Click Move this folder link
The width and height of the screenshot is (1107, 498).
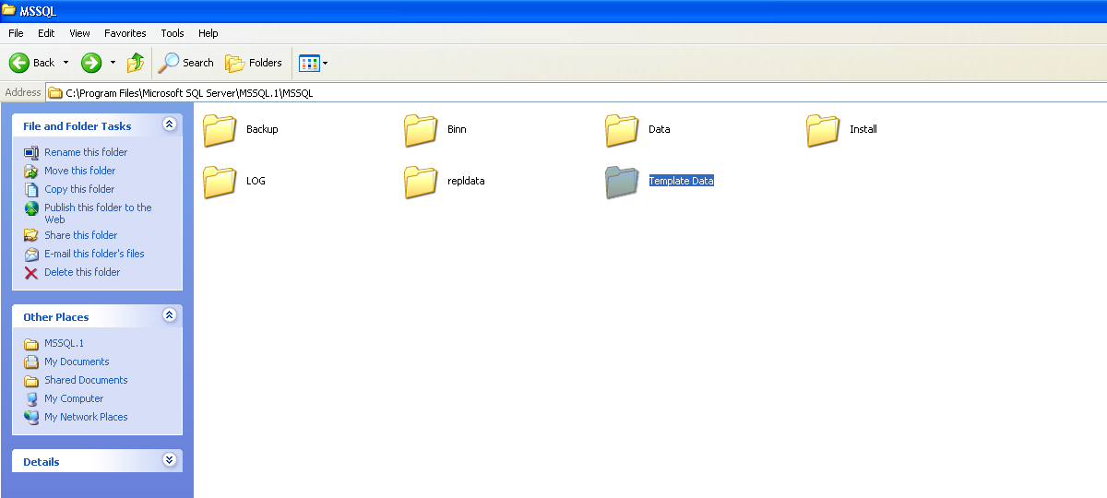pyautogui.click(x=80, y=171)
